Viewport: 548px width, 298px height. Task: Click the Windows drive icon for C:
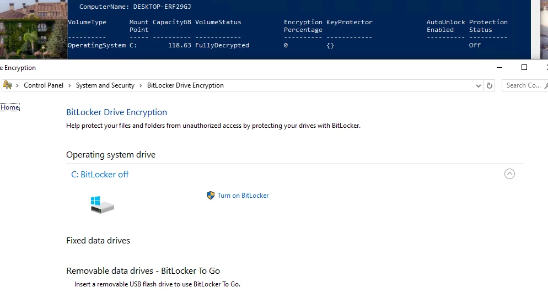102,205
